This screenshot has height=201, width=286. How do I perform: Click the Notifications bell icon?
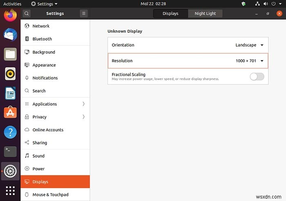(x=27, y=78)
